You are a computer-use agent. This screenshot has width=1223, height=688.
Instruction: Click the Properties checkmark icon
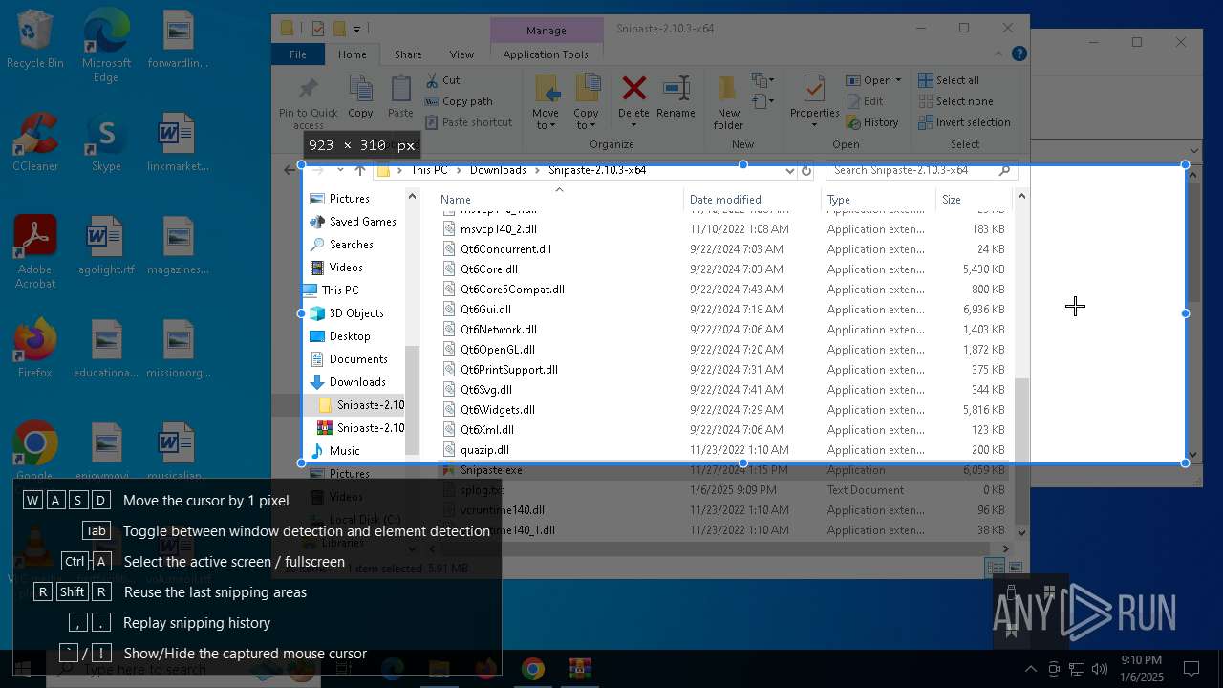coord(814,89)
